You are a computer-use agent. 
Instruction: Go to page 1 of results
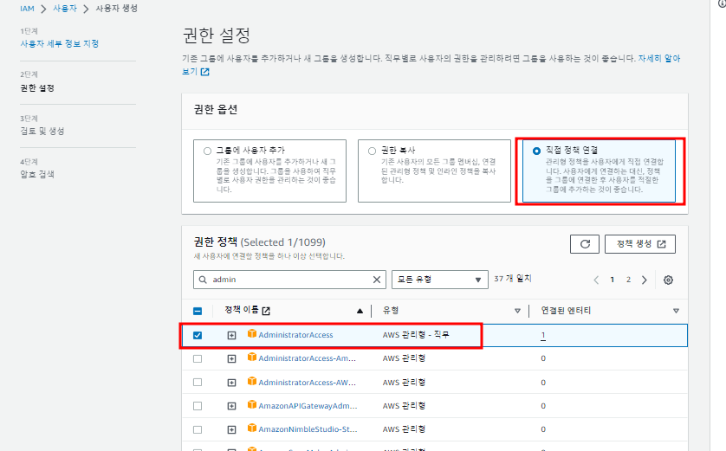(613, 280)
